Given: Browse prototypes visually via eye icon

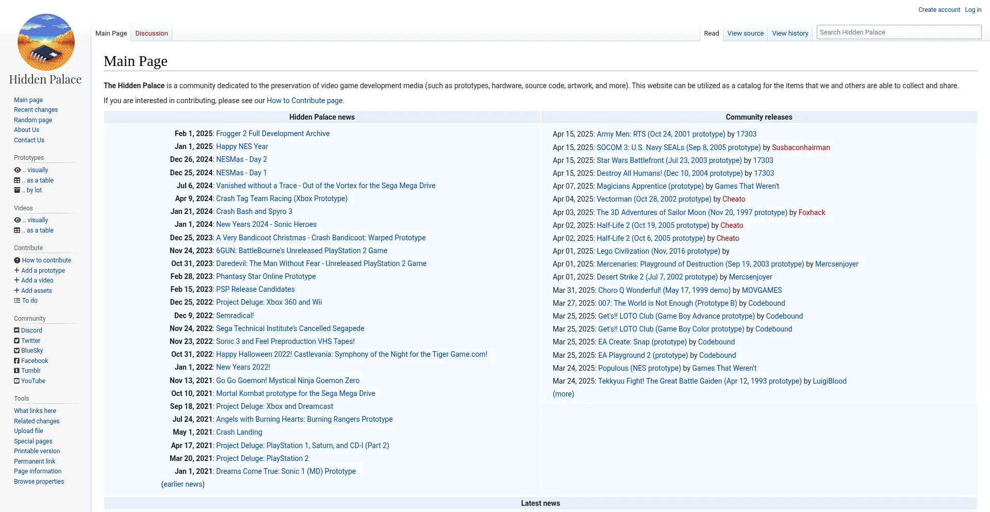Looking at the screenshot, I should click(x=18, y=170).
